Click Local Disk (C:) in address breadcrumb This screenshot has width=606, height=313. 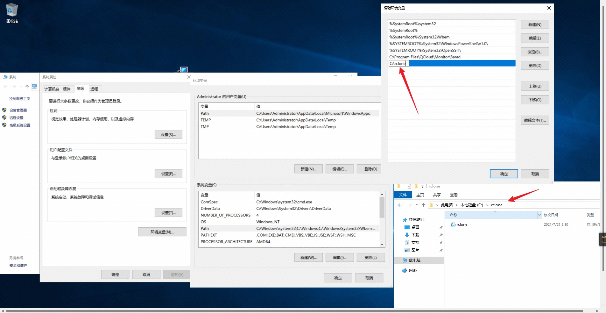click(472, 205)
